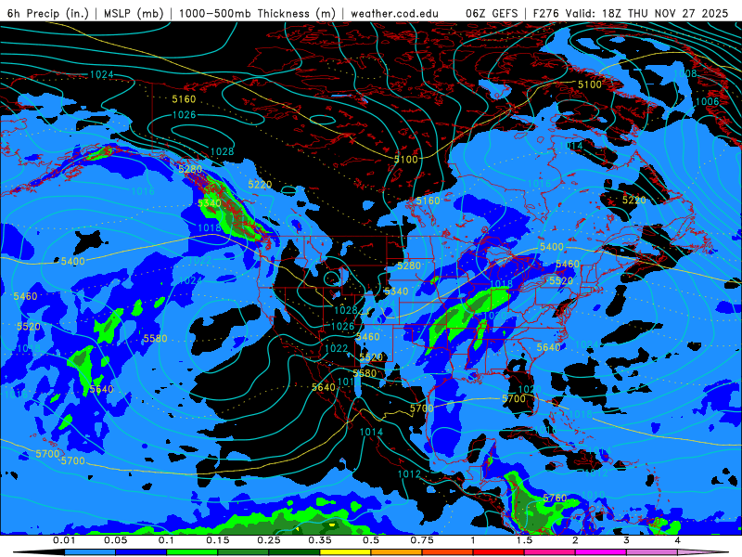This screenshot has height=557, width=742.
Task: Click the 1006 isobar label
Action: pyautogui.click(x=707, y=101)
